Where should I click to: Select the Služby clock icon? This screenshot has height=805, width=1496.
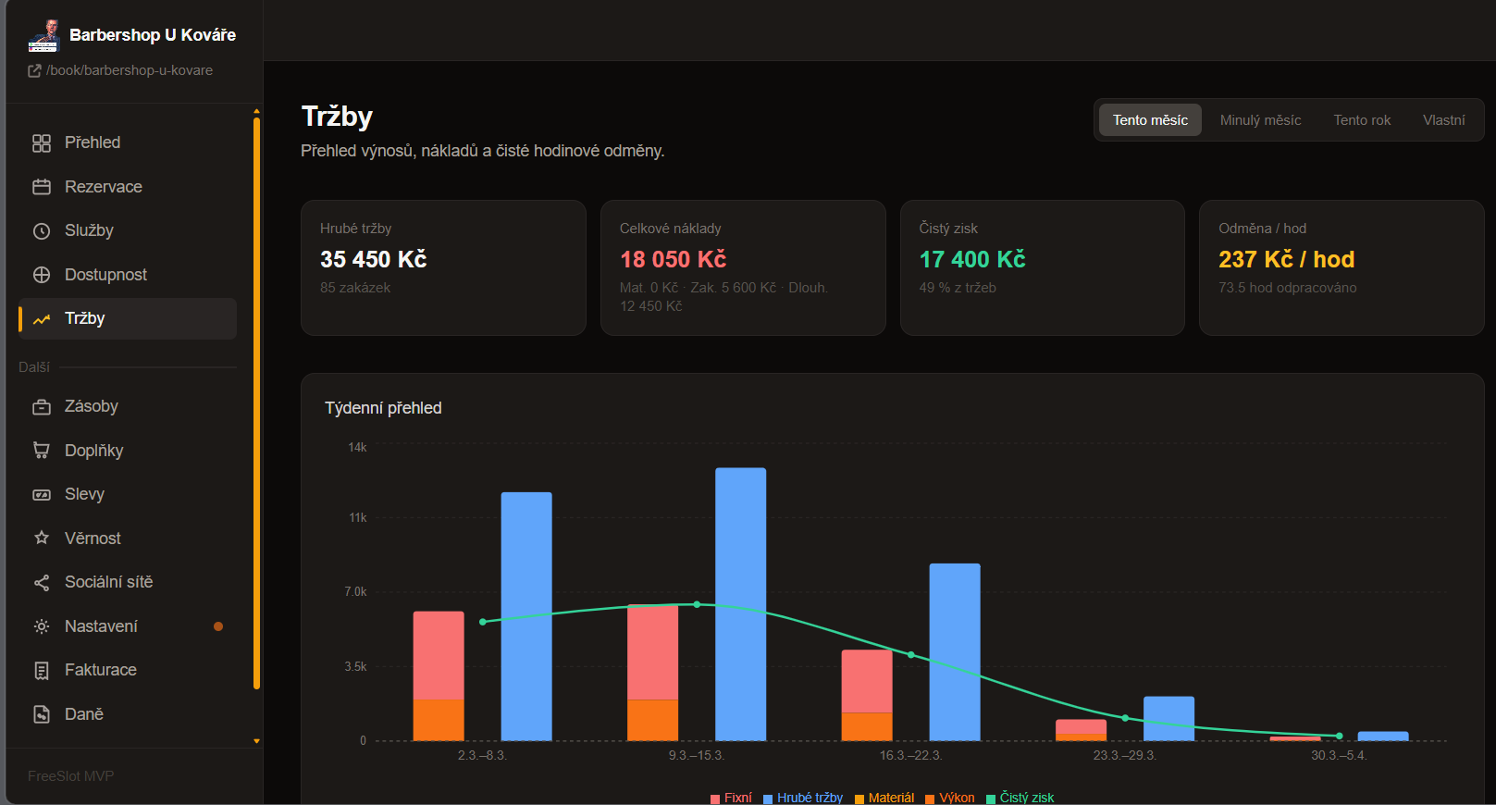42,231
